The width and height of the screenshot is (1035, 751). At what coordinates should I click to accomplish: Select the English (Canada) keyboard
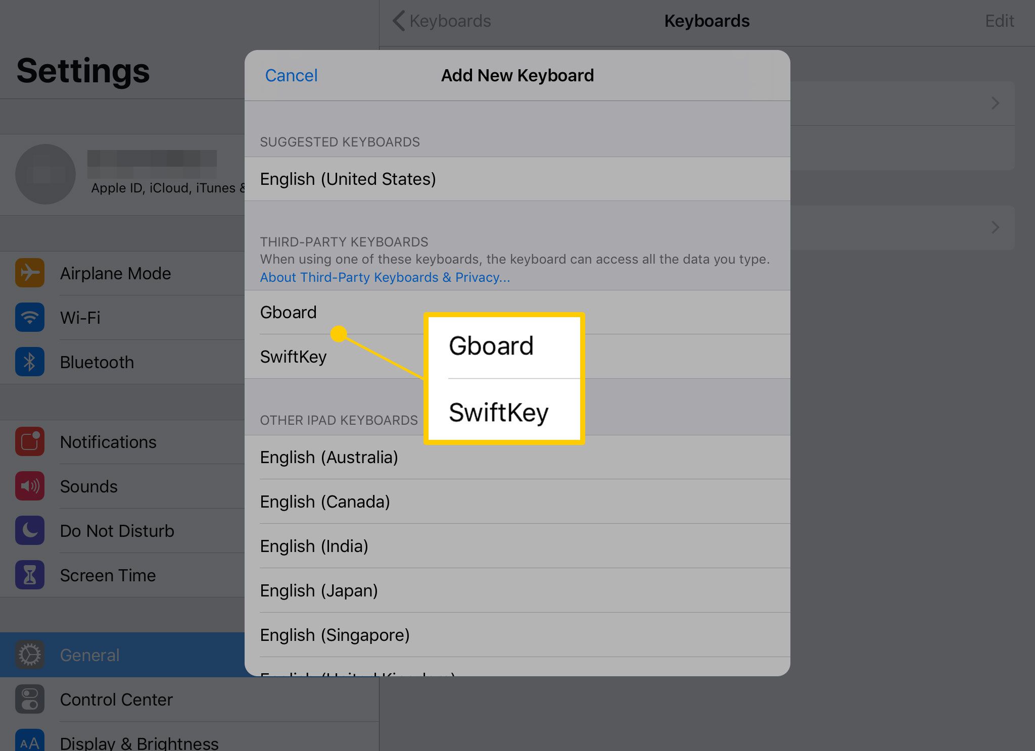(x=517, y=502)
